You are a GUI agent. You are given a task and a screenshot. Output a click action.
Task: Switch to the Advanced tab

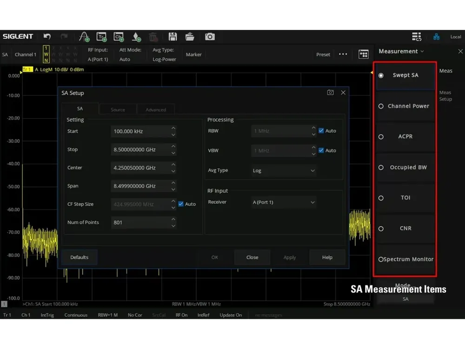(x=156, y=109)
